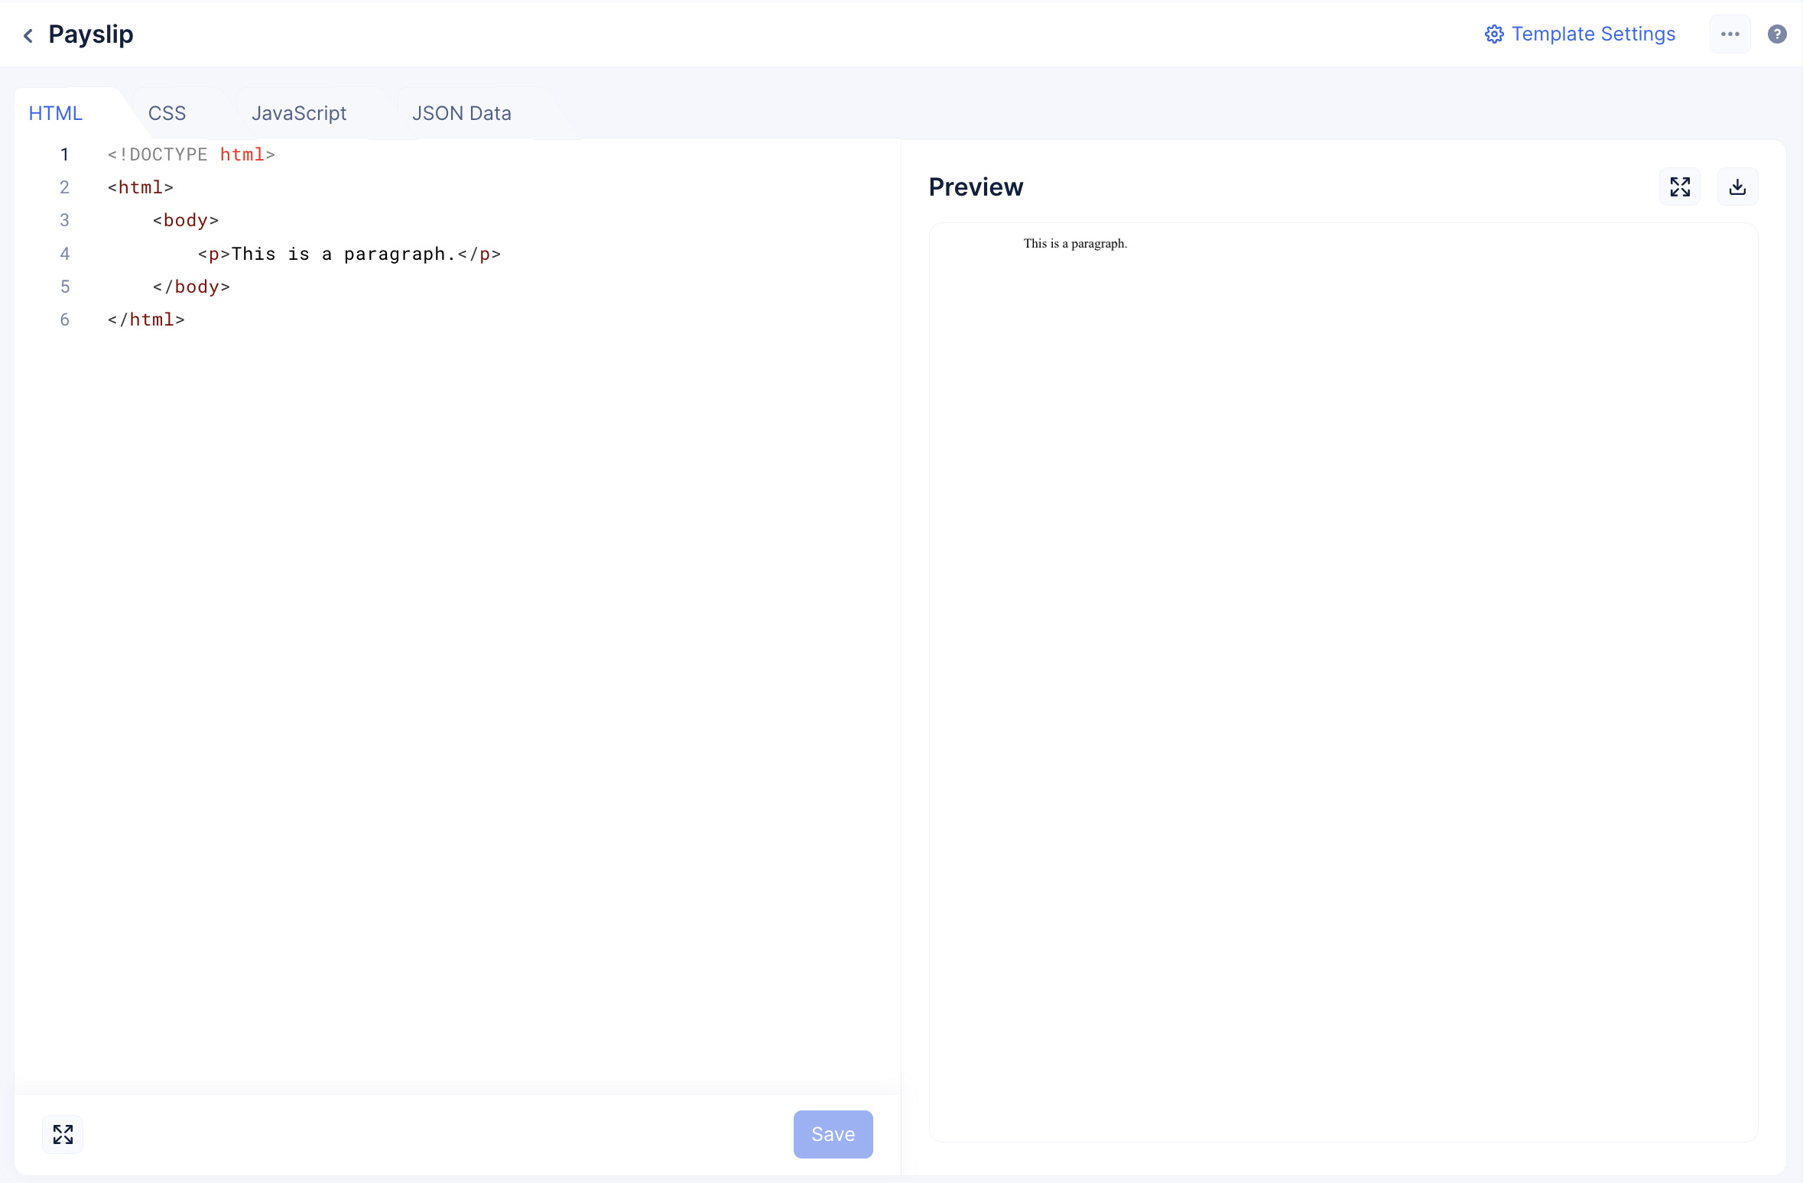
Task: Switch to the CSS tab
Action: pyautogui.click(x=167, y=112)
